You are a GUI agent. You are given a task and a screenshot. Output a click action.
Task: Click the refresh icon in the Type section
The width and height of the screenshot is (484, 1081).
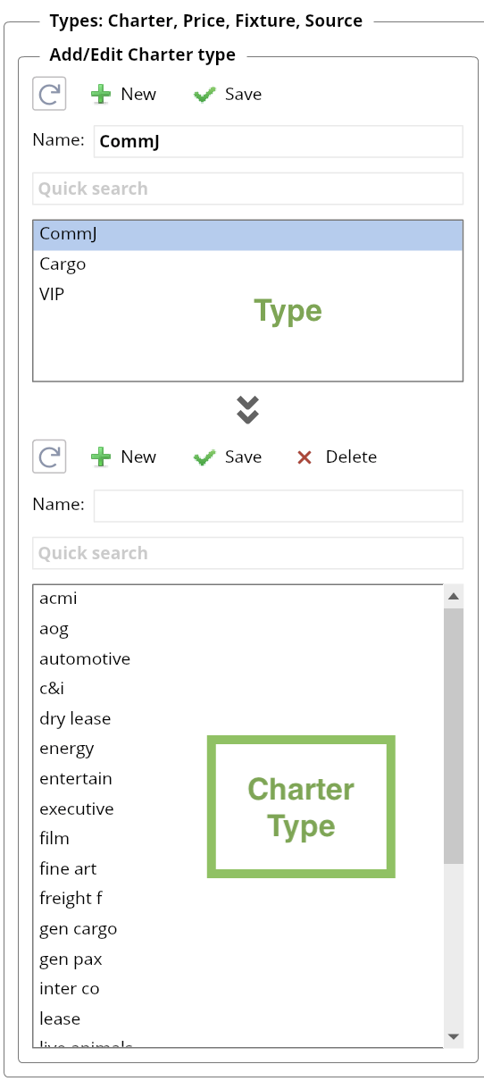[49, 94]
